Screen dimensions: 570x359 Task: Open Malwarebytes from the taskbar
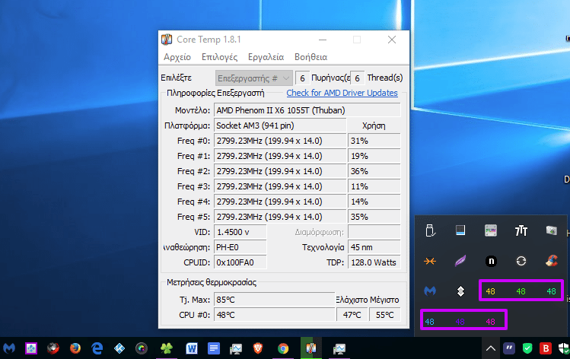coord(9,348)
